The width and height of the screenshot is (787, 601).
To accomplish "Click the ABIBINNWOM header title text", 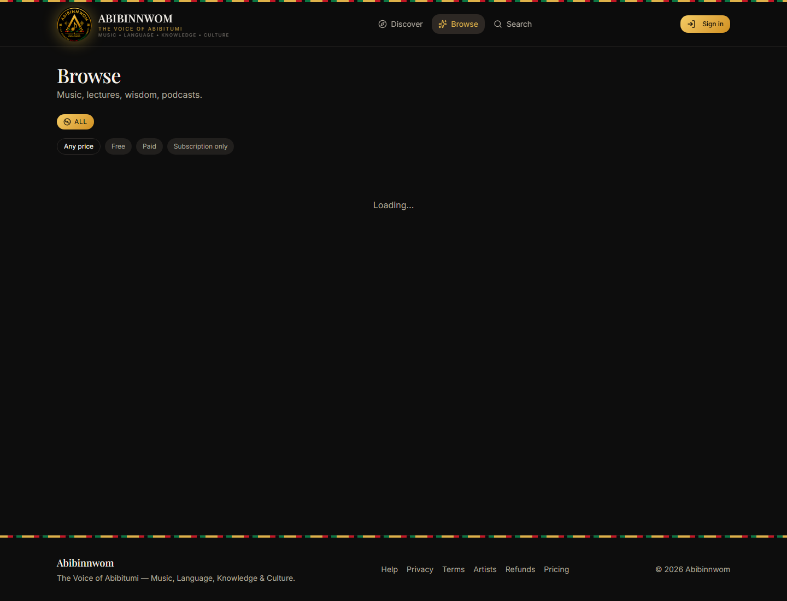I will click(x=136, y=19).
